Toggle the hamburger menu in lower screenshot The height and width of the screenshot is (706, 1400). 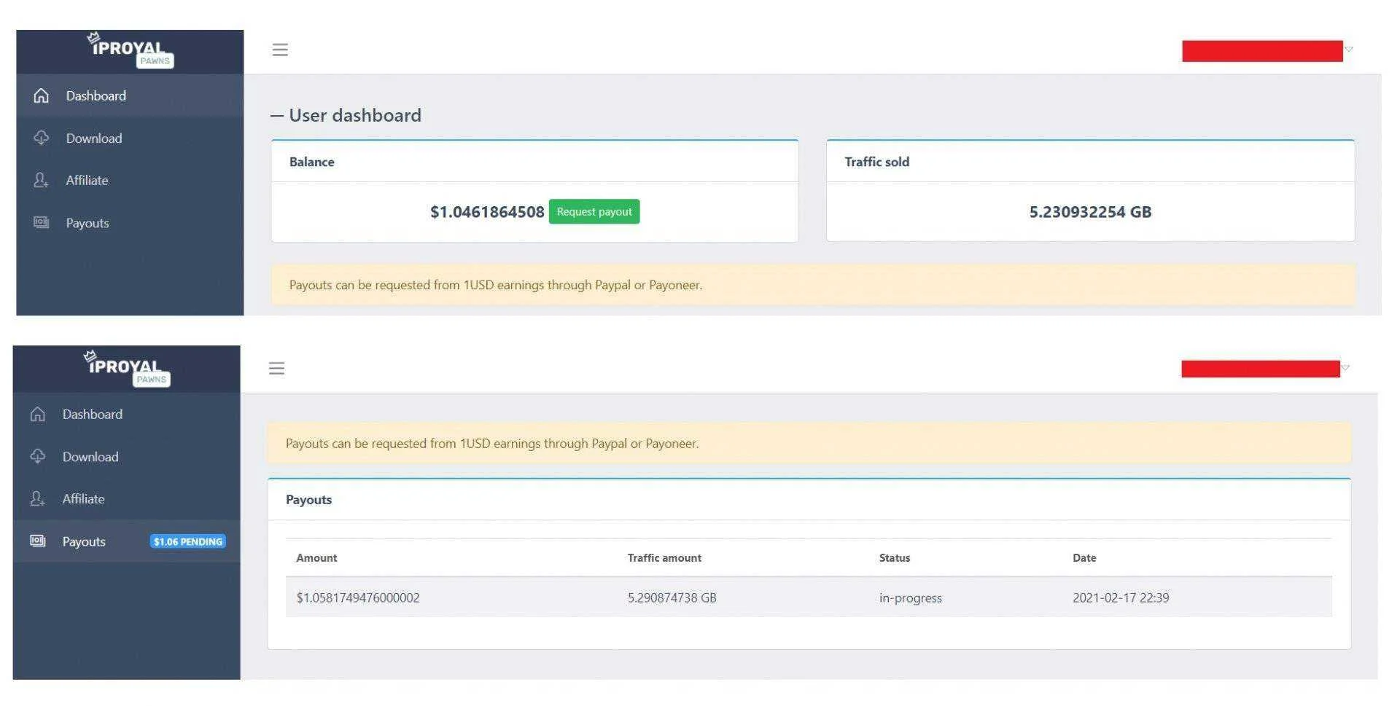point(276,368)
